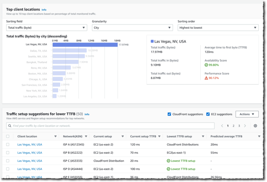267x182 pixels.
Task: Click the green Availability Score check icon
Action: pos(206,65)
